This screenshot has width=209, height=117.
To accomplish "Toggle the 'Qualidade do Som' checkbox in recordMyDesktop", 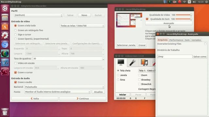I will 147,19.
